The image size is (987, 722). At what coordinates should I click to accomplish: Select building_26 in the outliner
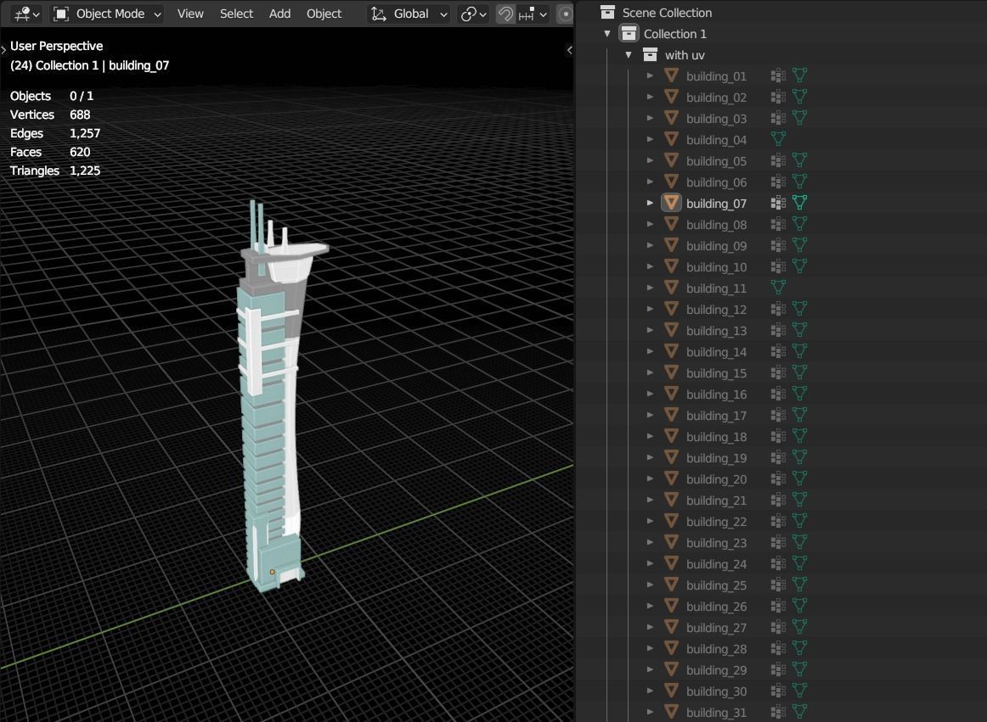(716, 607)
